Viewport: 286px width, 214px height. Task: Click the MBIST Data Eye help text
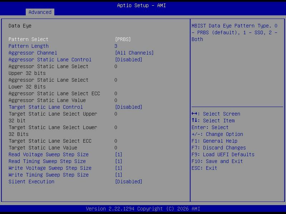(x=235, y=32)
